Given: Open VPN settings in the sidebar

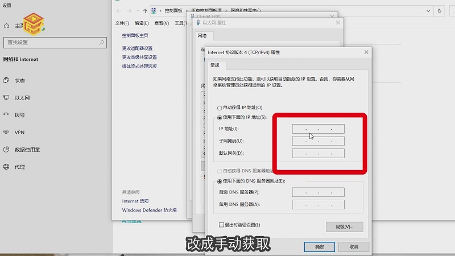Looking at the screenshot, I should (x=19, y=132).
